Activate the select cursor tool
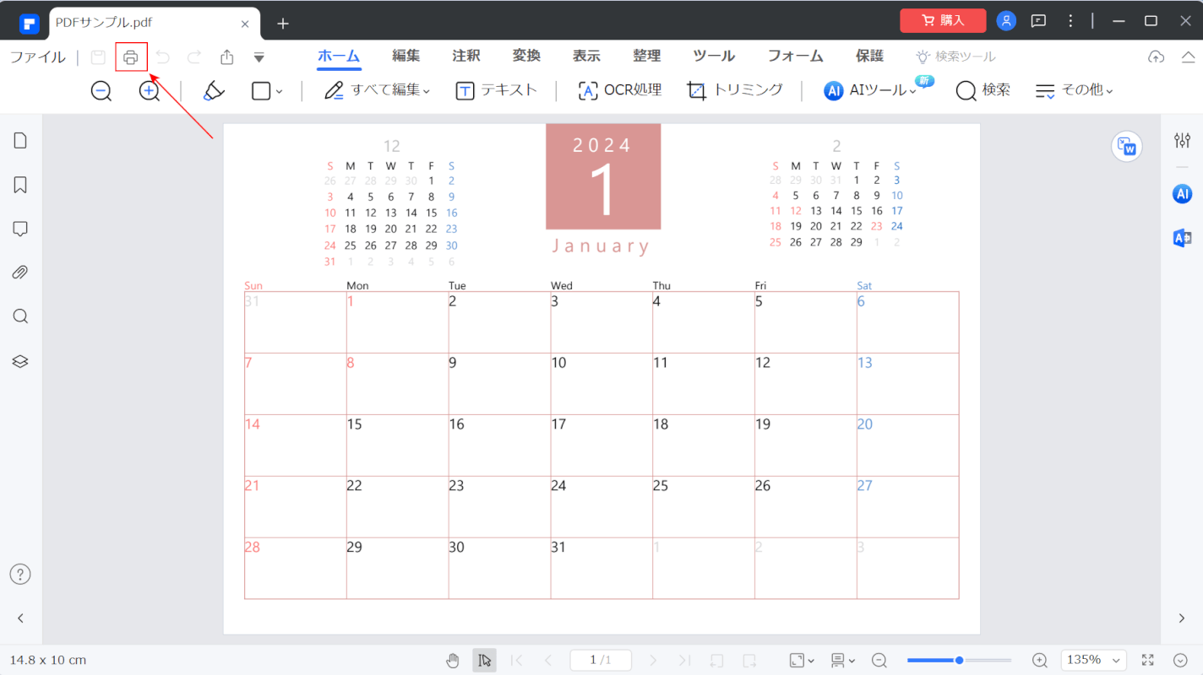The image size is (1203, 675). [484, 660]
